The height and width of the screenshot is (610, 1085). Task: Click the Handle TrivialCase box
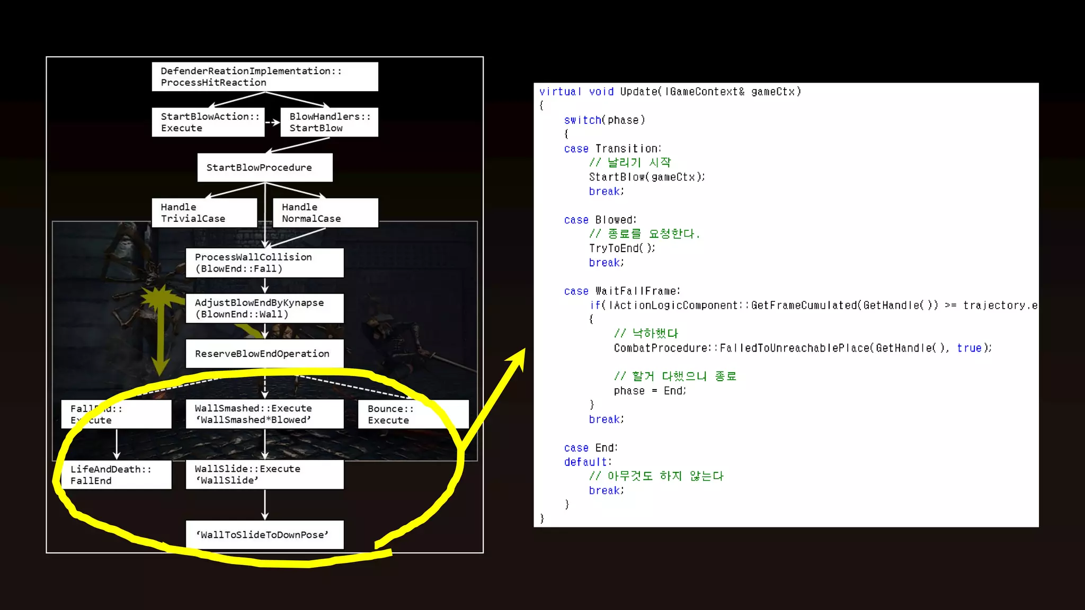(204, 213)
